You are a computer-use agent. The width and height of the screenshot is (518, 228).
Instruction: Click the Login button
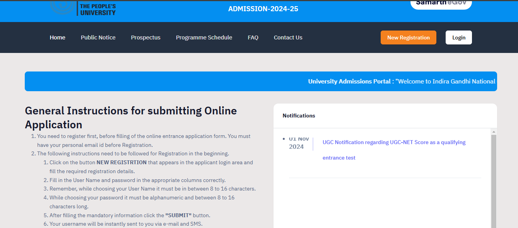click(458, 37)
